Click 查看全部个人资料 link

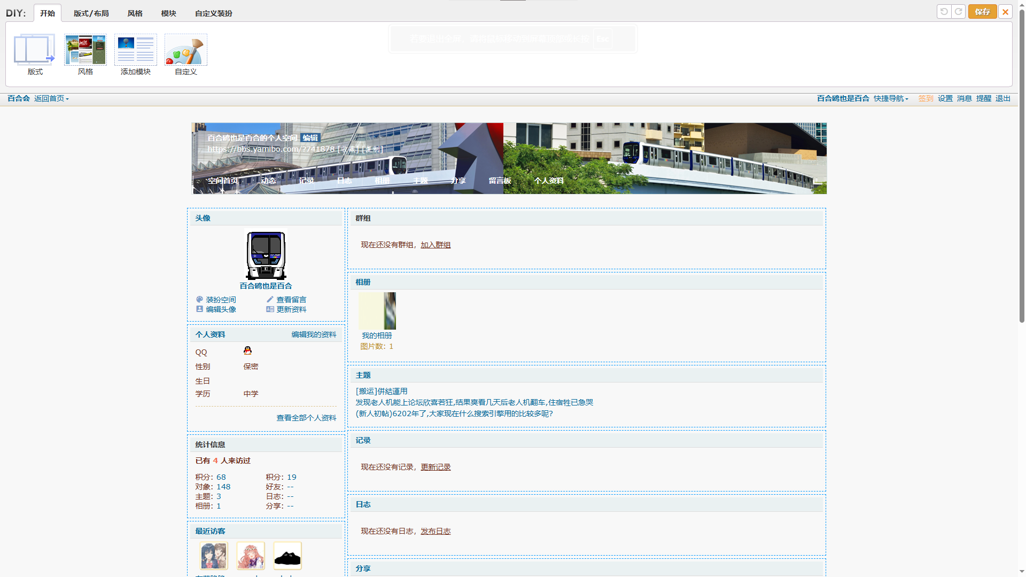pos(306,418)
